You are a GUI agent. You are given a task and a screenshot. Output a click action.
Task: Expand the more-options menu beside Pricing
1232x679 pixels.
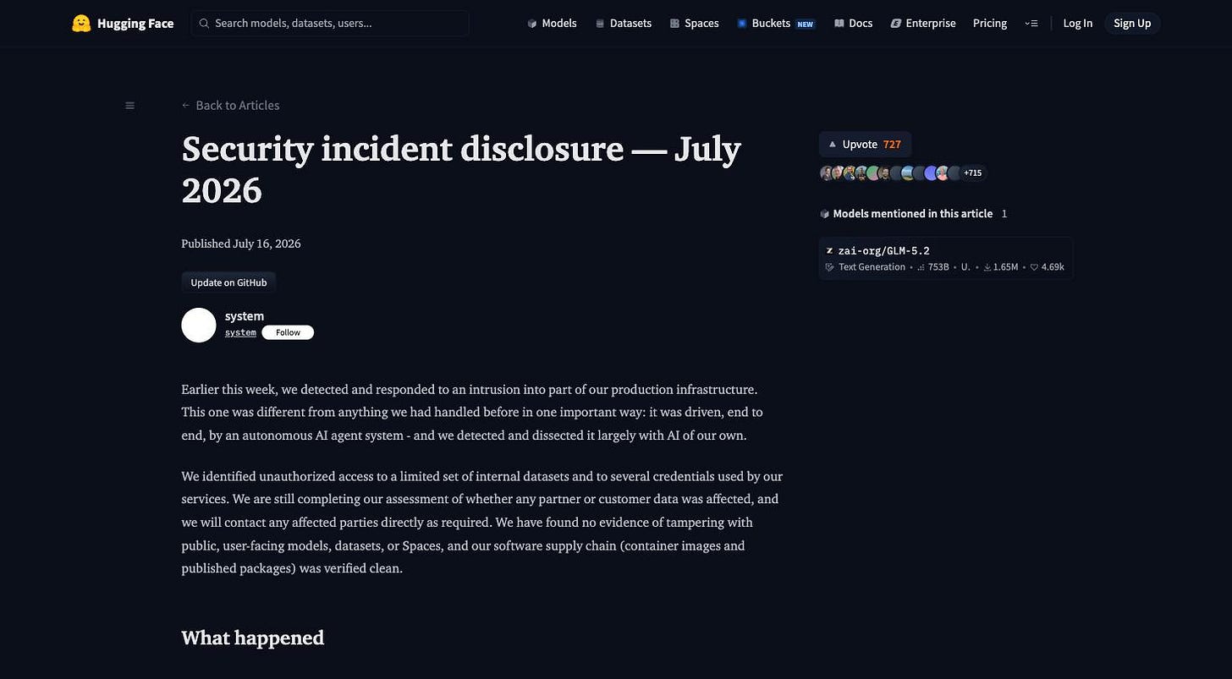click(x=1031, y=24)
